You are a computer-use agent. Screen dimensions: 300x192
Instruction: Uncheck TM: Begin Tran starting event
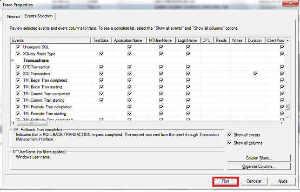point(18,87)
